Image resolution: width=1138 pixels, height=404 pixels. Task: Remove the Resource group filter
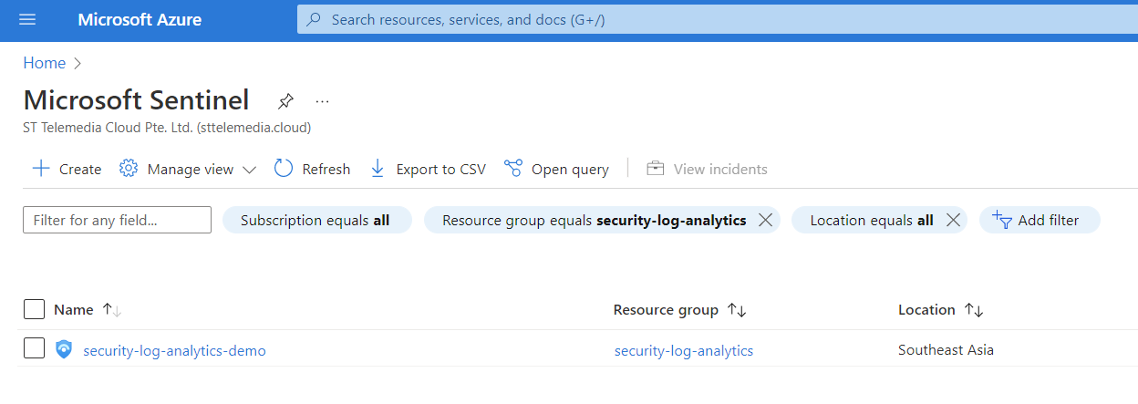tap(765, 220)
